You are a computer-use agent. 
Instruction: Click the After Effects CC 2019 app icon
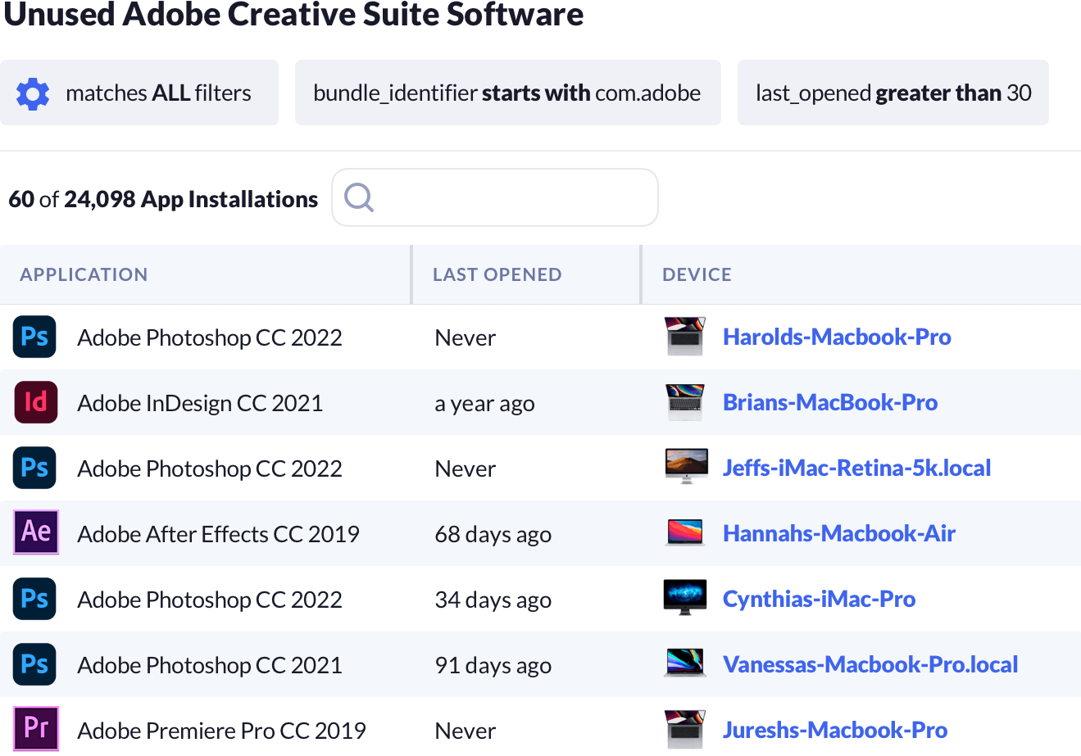[x=35, y=532]
